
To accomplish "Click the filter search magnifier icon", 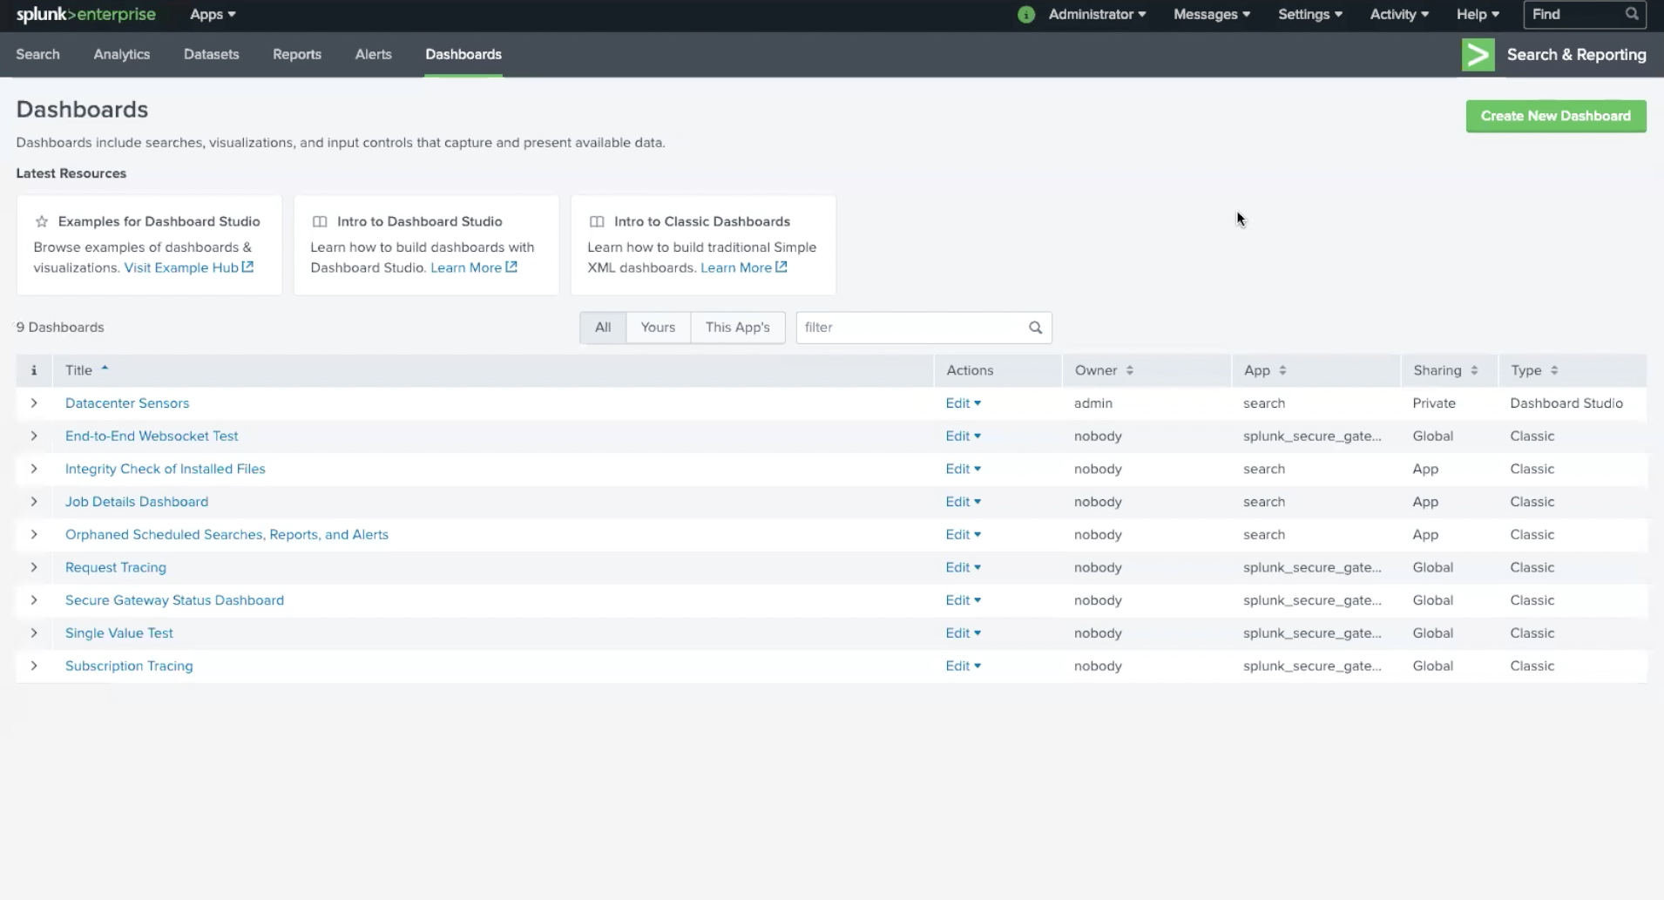I will (x=1035, y=328).
